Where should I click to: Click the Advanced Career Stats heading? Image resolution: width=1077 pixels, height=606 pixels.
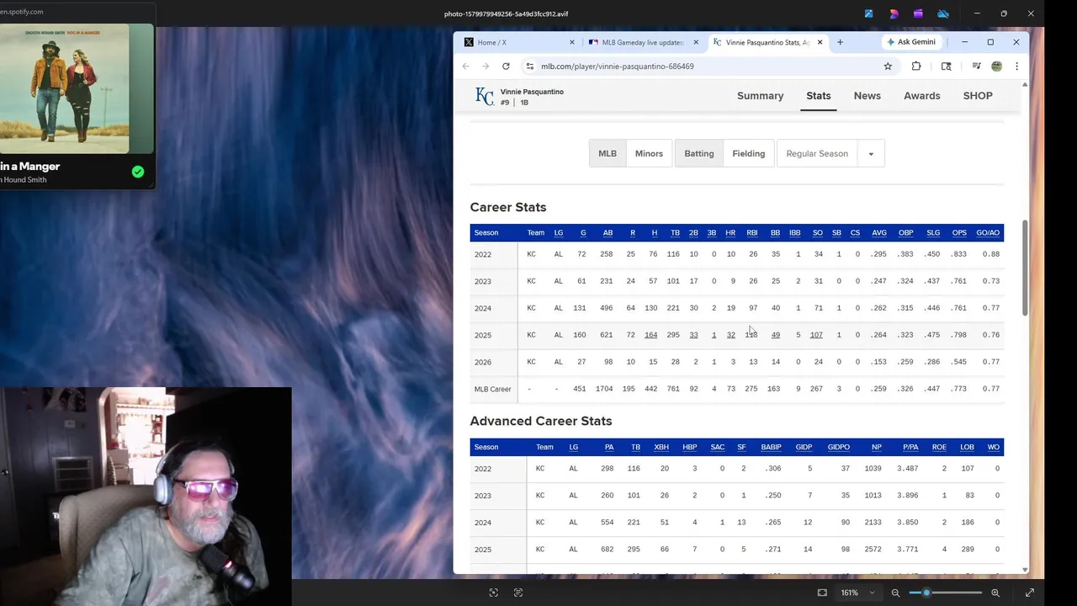click(x=541, y=421)
